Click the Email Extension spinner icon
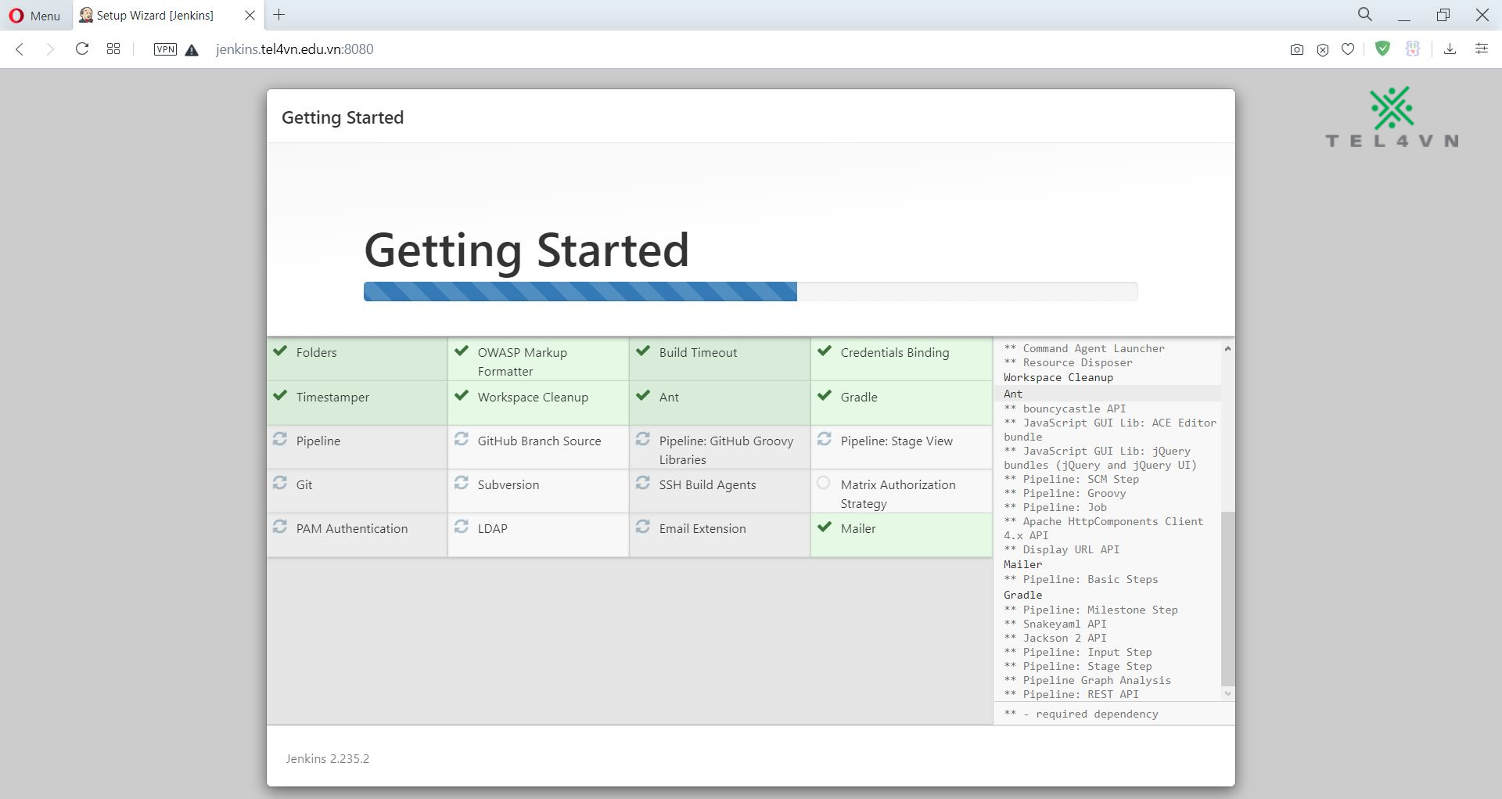Image resolution: width=1502 pixels, height=799 pixels. [643, 527]
